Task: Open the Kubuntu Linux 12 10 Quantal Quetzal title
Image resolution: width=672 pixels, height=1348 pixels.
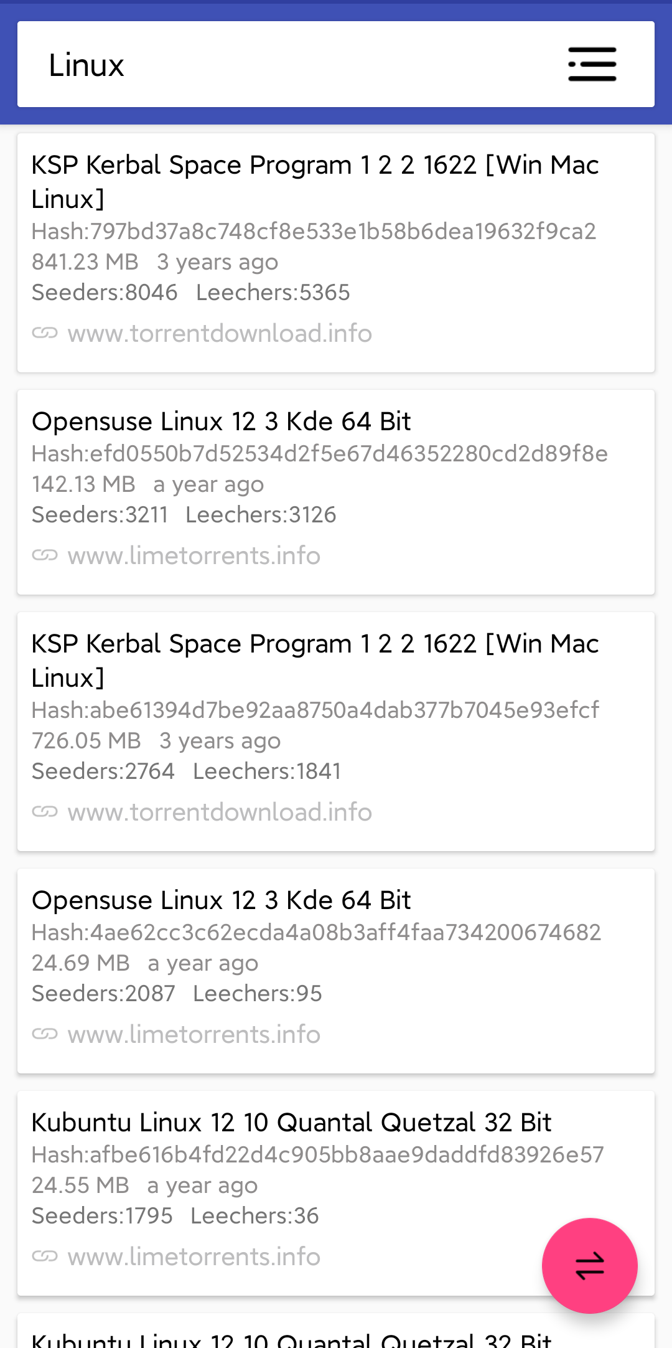Action: [x=291, y=1123]
